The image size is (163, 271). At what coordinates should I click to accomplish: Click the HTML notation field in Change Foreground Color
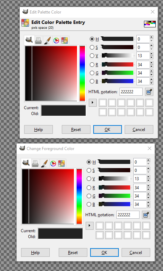[128, 215]
